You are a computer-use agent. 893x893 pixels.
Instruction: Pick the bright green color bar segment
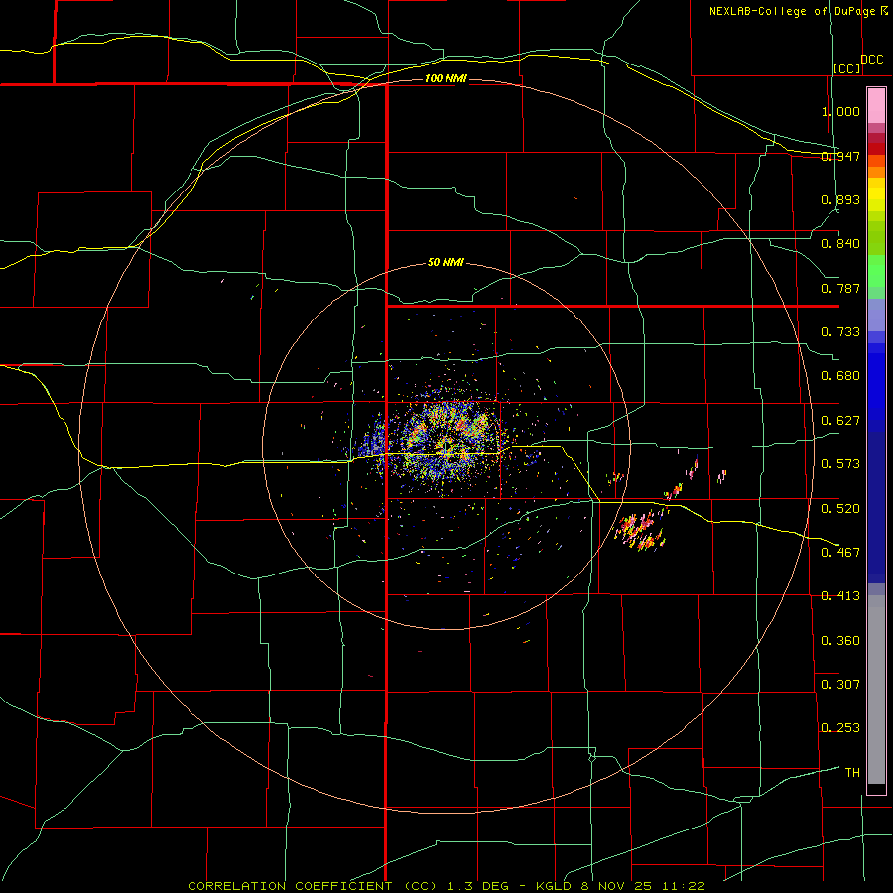click(876, 271)
